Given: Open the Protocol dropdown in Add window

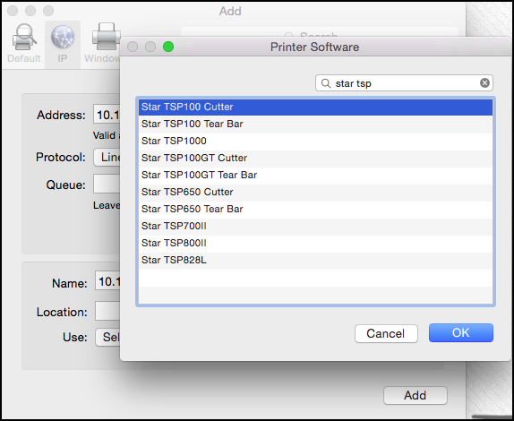Looking at the screenshot, I should (x=107, y=158).
